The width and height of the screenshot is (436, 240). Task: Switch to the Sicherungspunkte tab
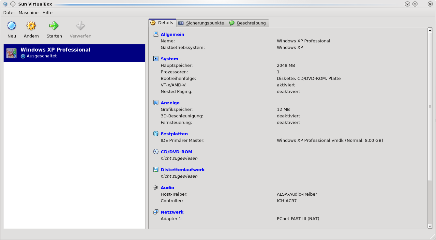[x=202, y=23]
